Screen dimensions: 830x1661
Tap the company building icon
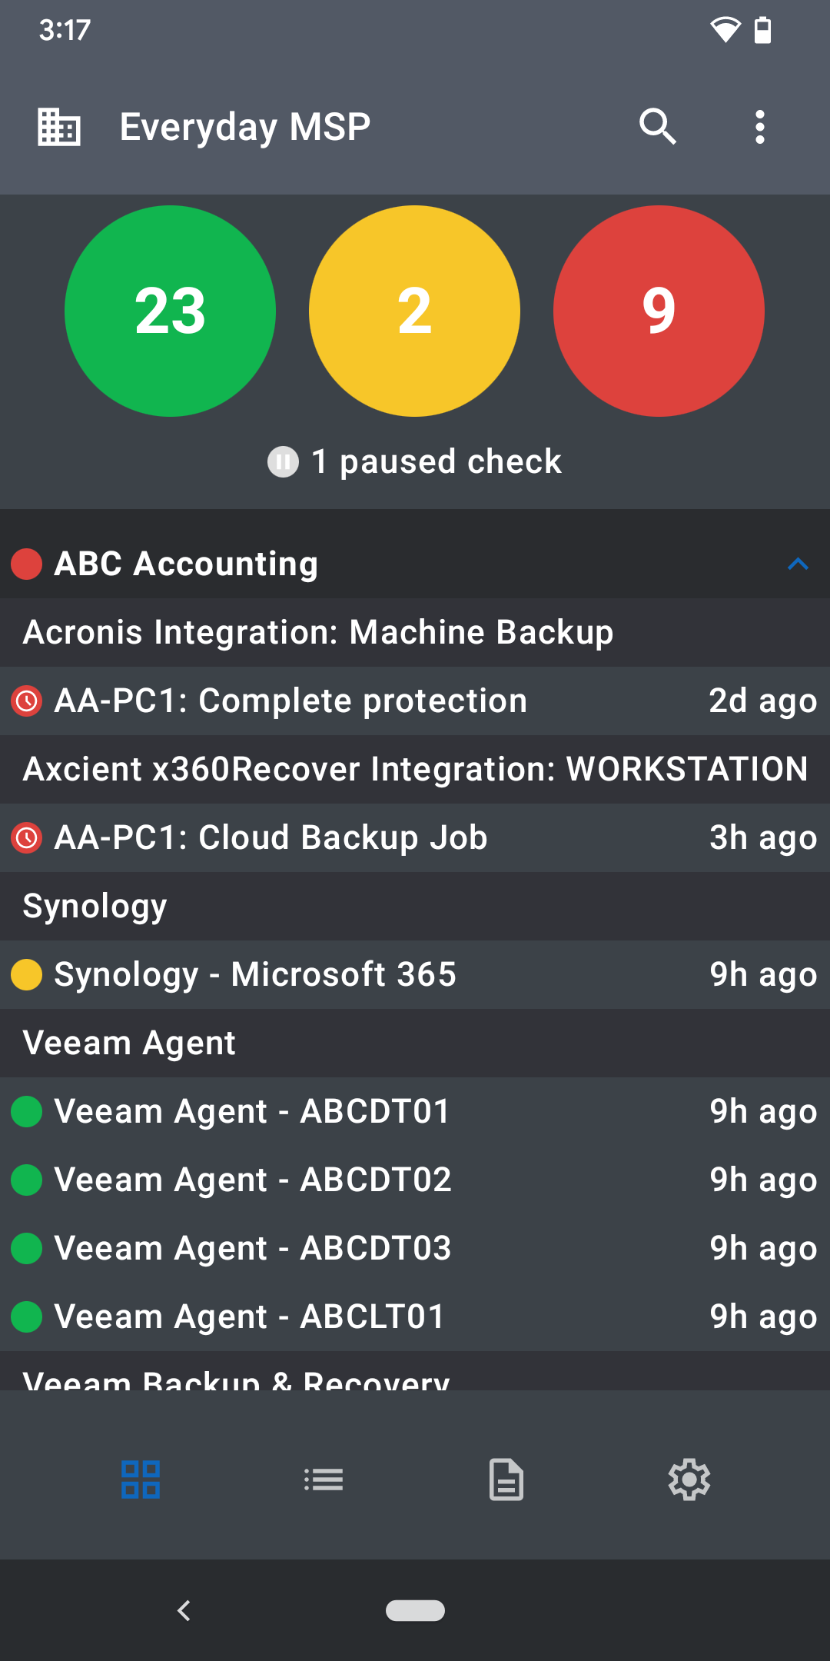click(59, 127)
